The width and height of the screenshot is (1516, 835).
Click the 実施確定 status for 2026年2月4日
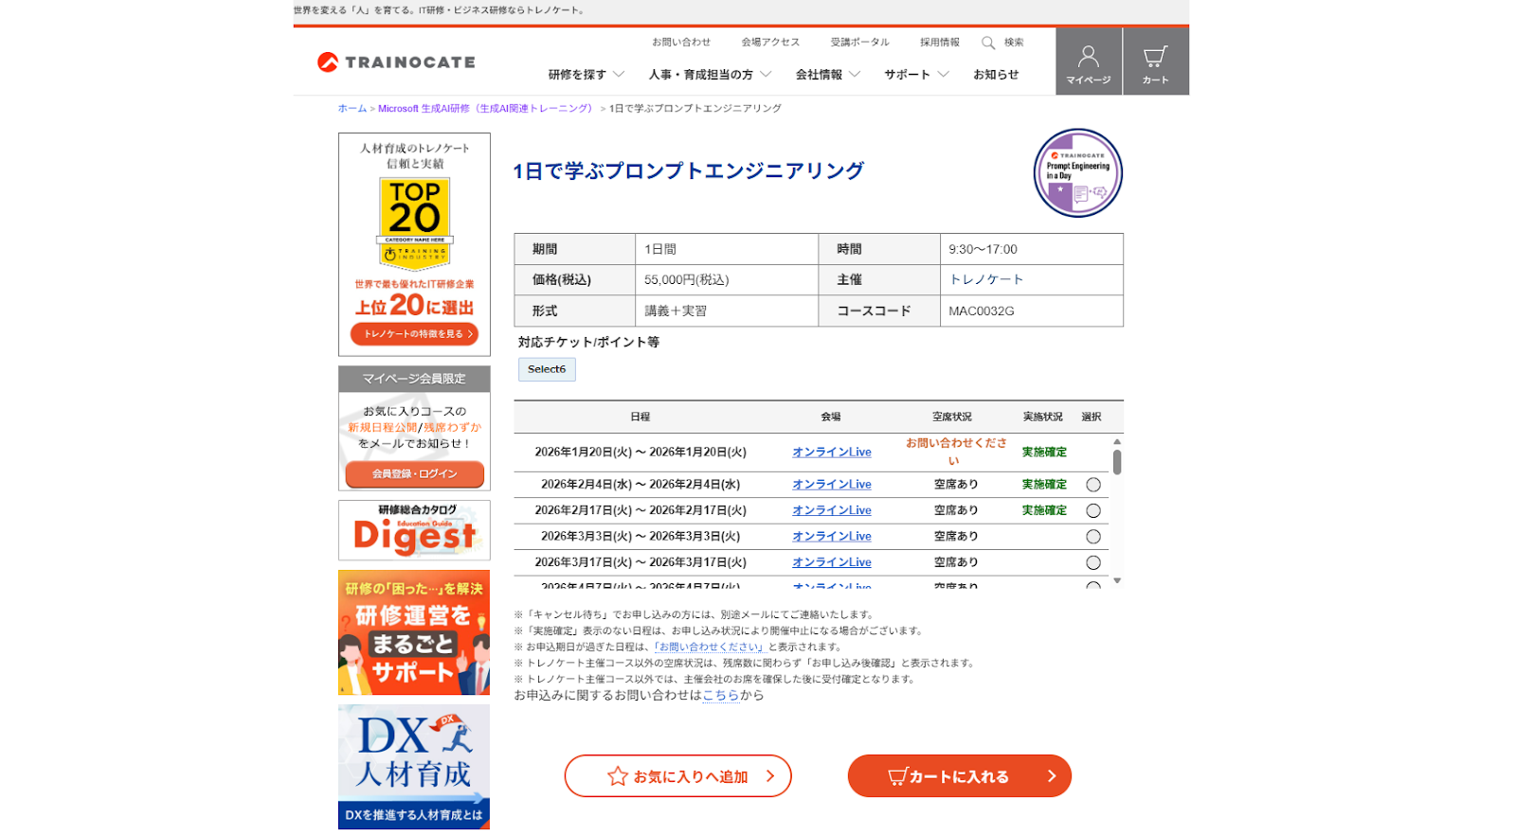pos(1044,485)
